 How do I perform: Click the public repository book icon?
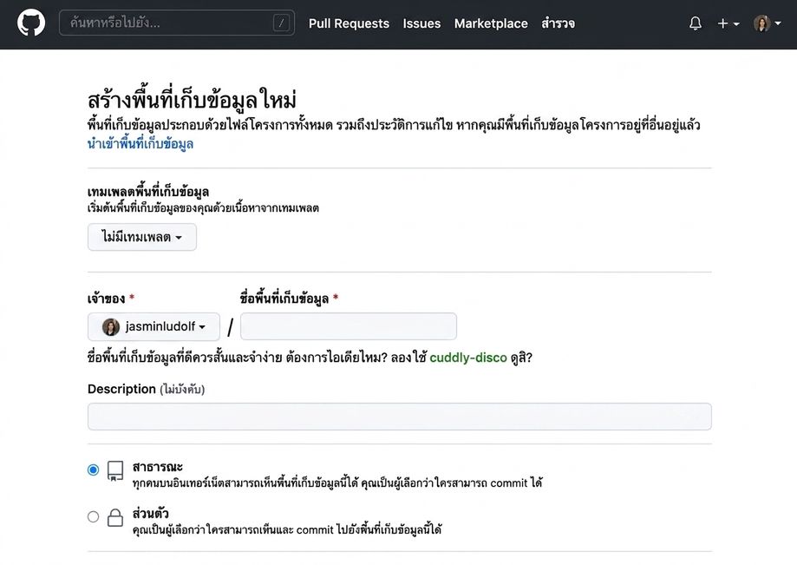click(x=115, y=471)
